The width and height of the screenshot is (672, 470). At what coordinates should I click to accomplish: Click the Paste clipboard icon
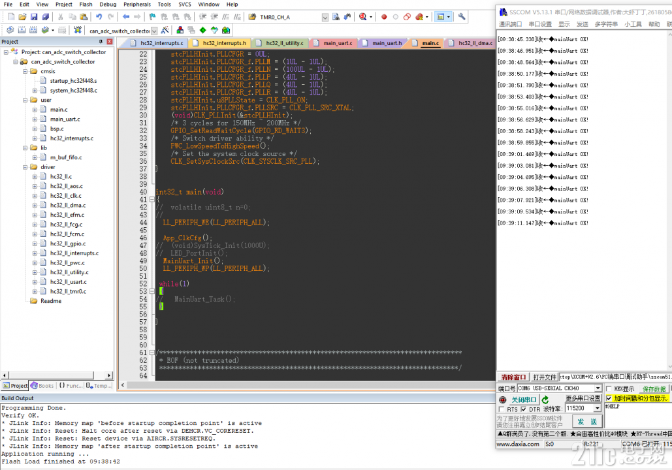click(84, 17)
